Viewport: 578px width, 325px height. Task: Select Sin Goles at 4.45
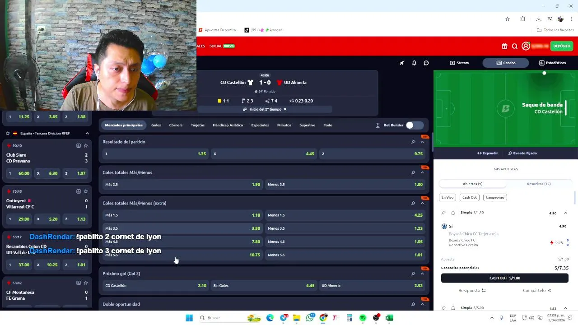264,286
